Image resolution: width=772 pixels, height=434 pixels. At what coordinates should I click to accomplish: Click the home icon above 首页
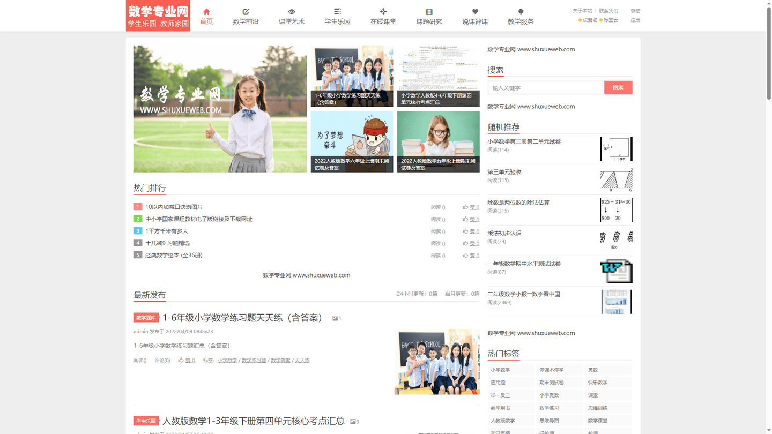[206, 11]
